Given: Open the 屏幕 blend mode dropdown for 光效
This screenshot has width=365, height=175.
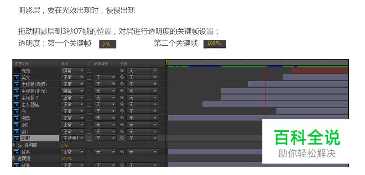Looking at the screenshot, I should click(x=73, y=70).
